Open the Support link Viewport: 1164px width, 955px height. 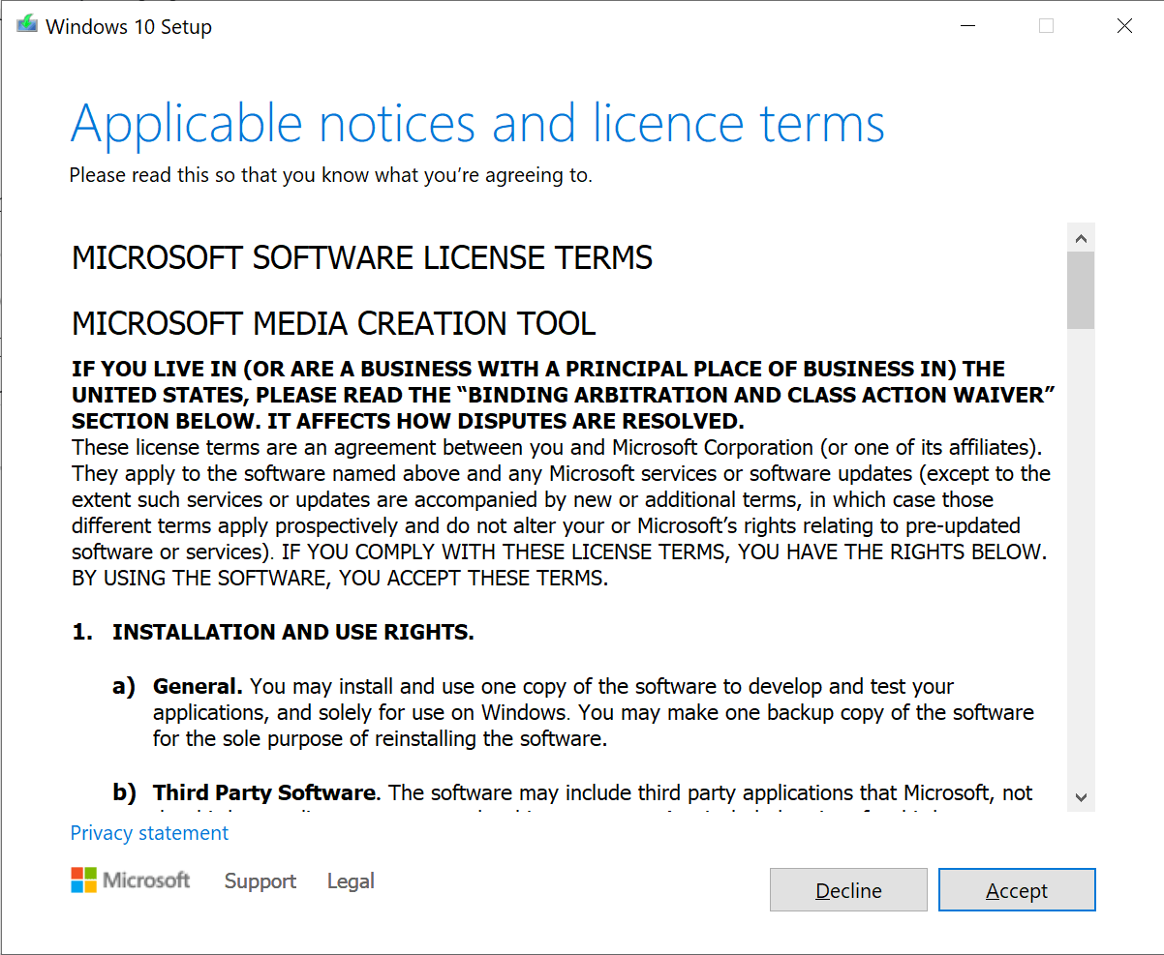point(260,881)
